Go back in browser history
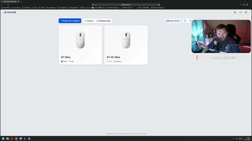Image resolution: width=252 pixels, height=141 pixels. [2, 5]
